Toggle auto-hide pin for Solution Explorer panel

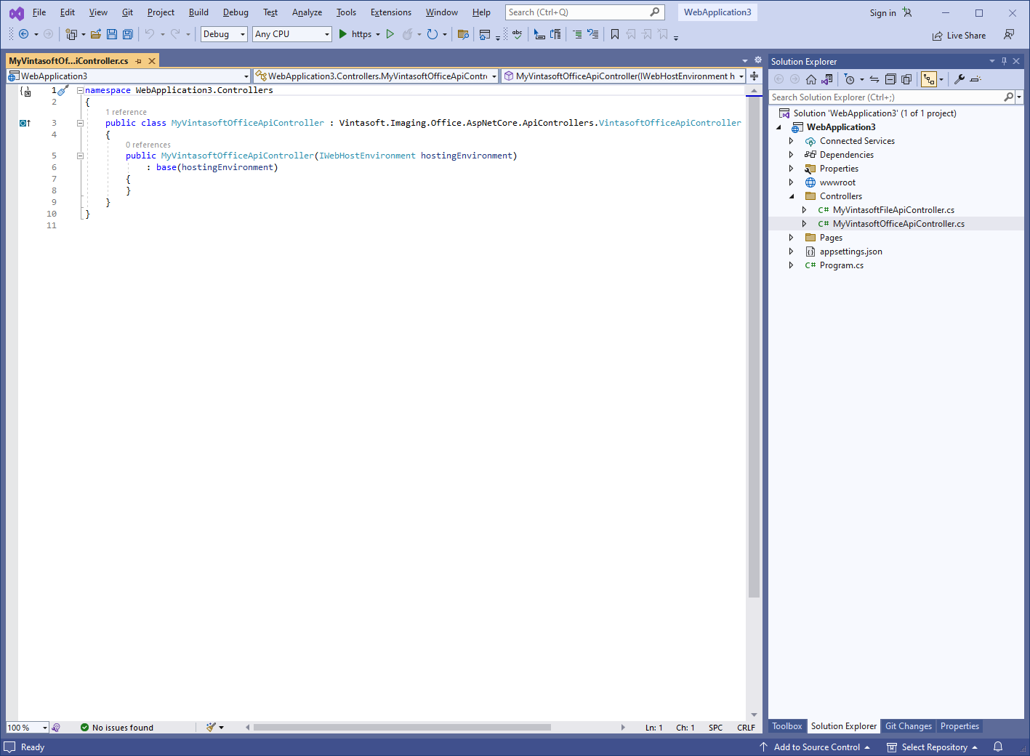coord(1004,62)
